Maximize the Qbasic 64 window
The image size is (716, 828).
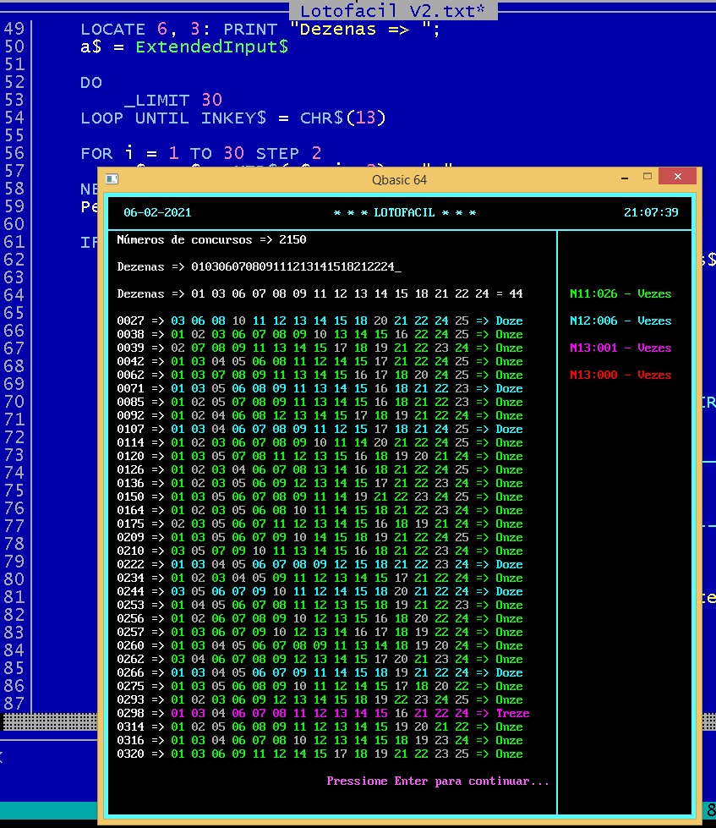648,178
